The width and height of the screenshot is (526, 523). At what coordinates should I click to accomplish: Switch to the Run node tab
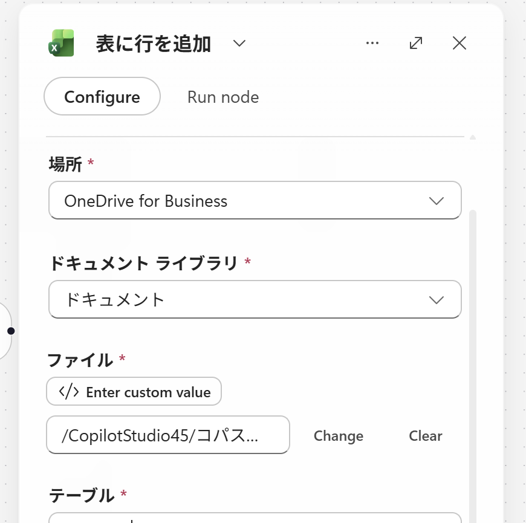pyautogui.click(x=223, y=97)
